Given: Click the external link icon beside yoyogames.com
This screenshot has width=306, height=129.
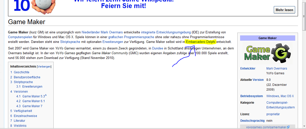Looking at the screenshot, I should click(x=288, y=127).
